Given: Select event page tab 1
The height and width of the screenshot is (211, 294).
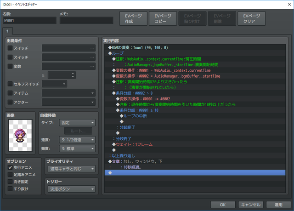Looking at the screenshot, I should (7, 31).
